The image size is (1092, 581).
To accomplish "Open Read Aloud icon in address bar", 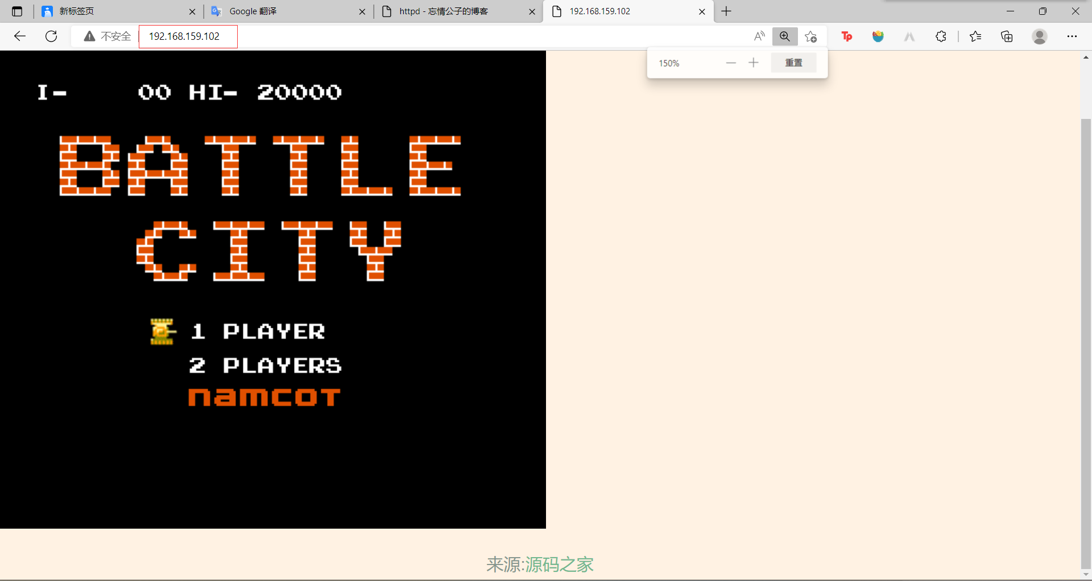I will (x=759, y=36).
